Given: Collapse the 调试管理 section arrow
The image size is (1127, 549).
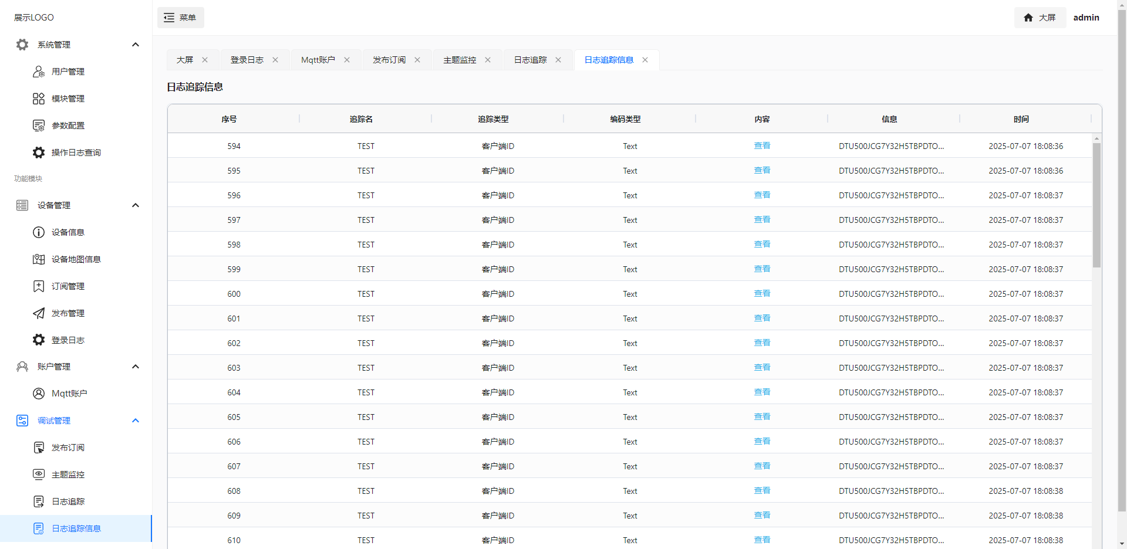Looking at the screenshot, I should click(x=136, y=421).
